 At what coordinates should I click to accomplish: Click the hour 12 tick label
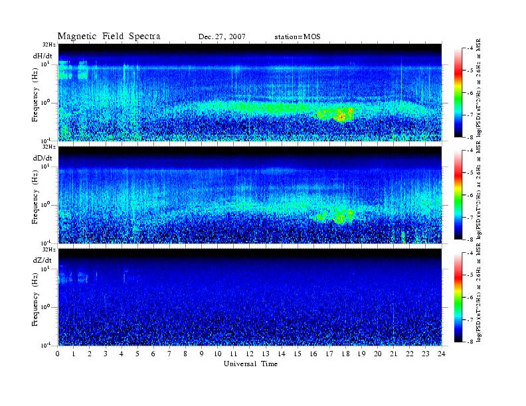(x=250, y=354)
